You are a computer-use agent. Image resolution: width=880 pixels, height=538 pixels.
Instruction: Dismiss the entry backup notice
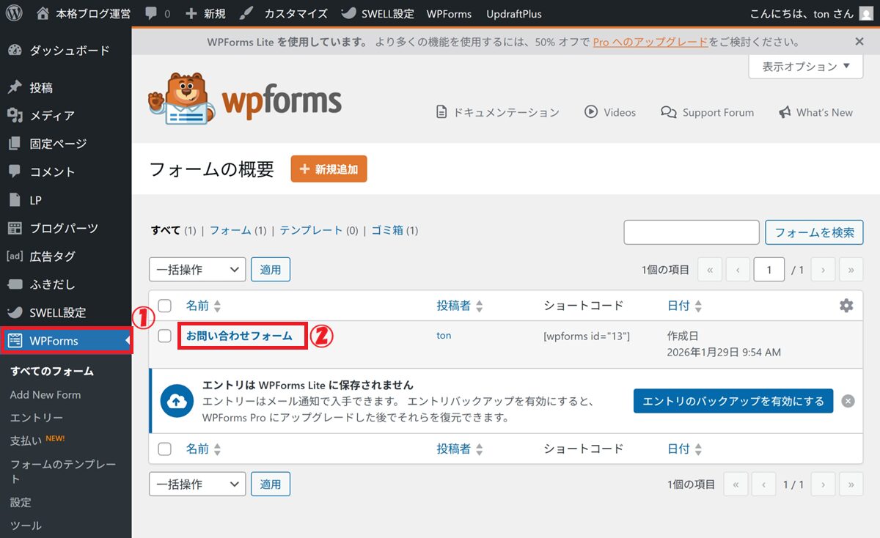click(x=848, y=401)
